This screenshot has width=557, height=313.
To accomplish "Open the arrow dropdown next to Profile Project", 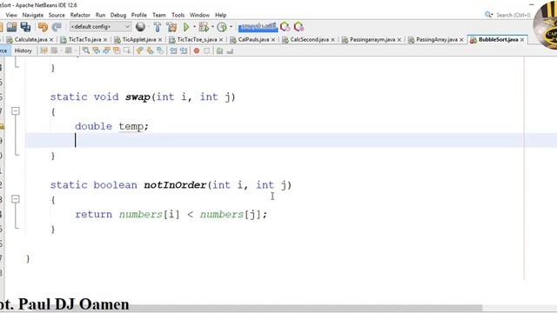I will pyautogui.click(x=231, y=27).
